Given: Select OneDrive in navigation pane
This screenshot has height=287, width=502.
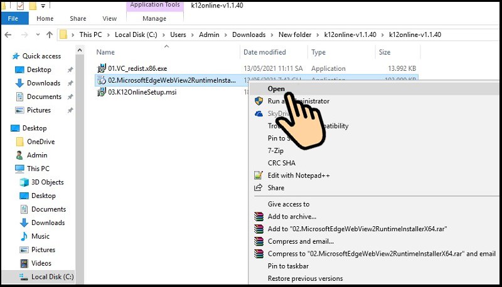Looking at the screenshot, I should (41, 142).
